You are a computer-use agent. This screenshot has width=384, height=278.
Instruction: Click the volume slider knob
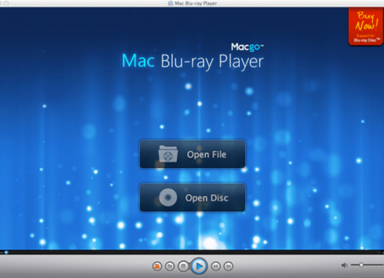click(x=361, y=265)
